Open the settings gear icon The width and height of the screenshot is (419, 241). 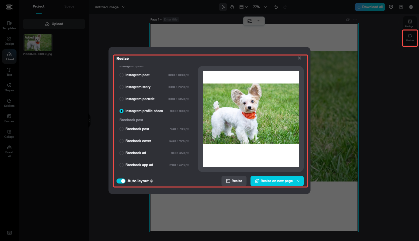pyautogui.click(x=411, y=7)
